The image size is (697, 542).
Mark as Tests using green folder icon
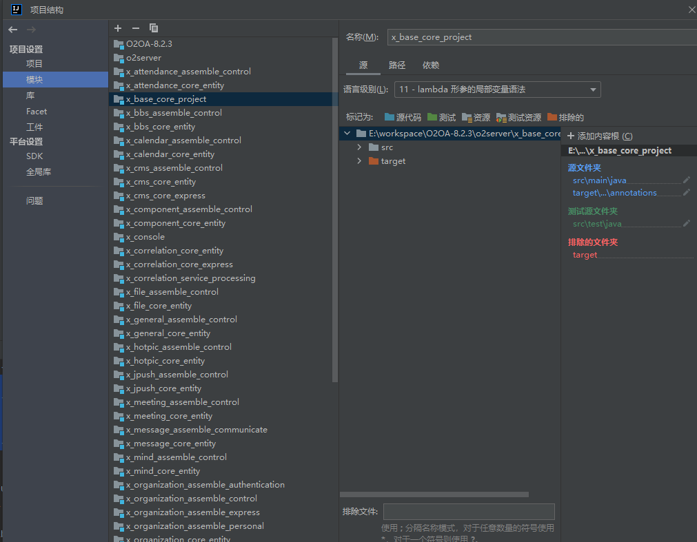pos(441,117)
